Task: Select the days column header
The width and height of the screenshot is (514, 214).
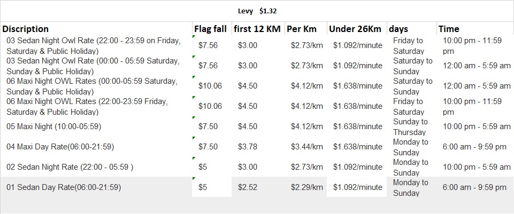Action: 398,29
